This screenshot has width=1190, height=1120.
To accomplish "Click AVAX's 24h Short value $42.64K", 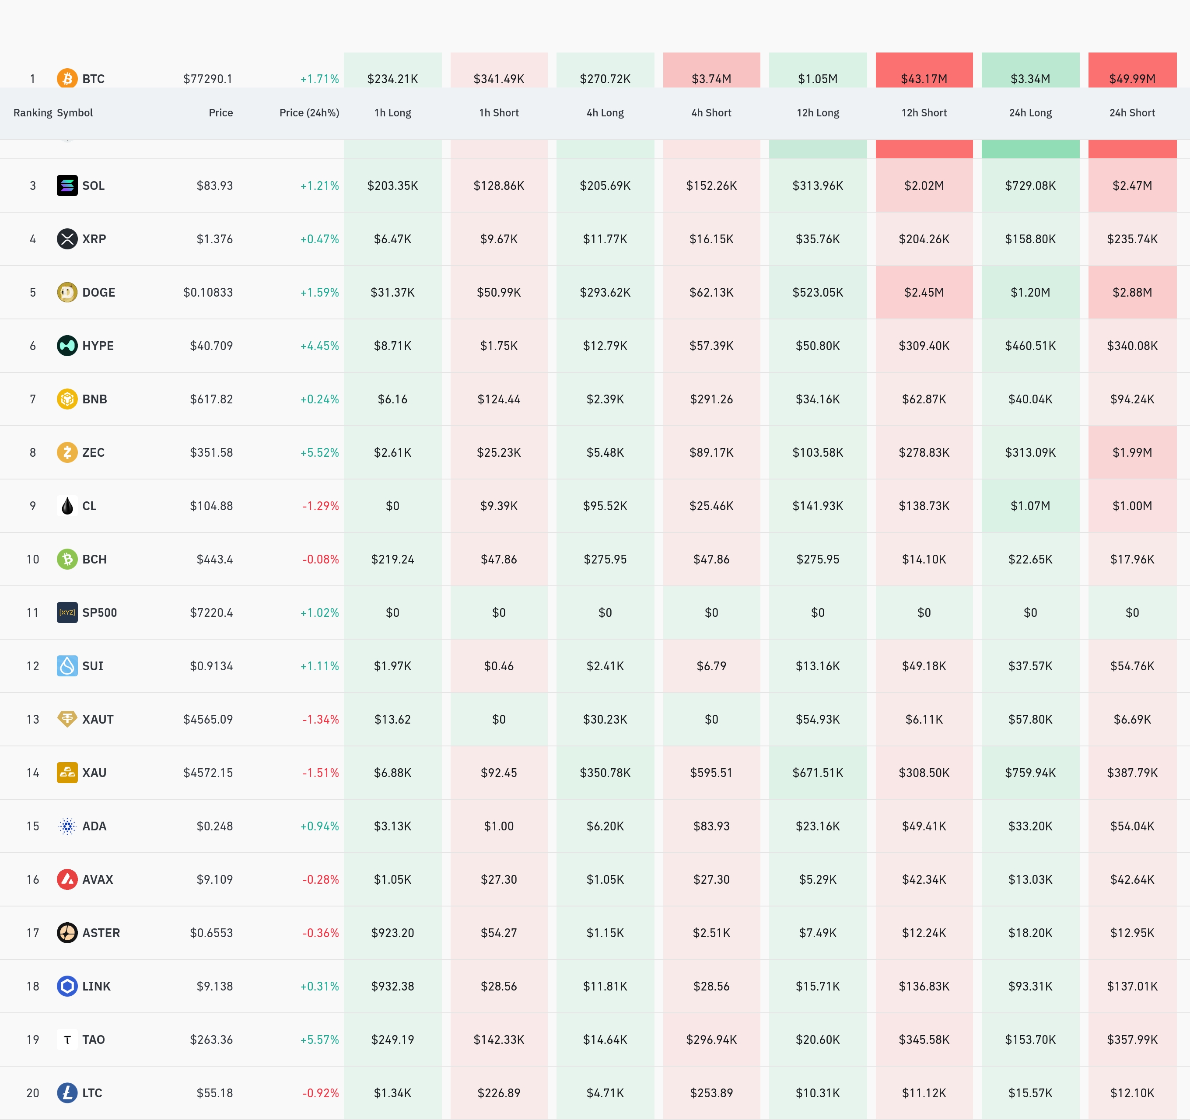I will tap(1132, 879).
